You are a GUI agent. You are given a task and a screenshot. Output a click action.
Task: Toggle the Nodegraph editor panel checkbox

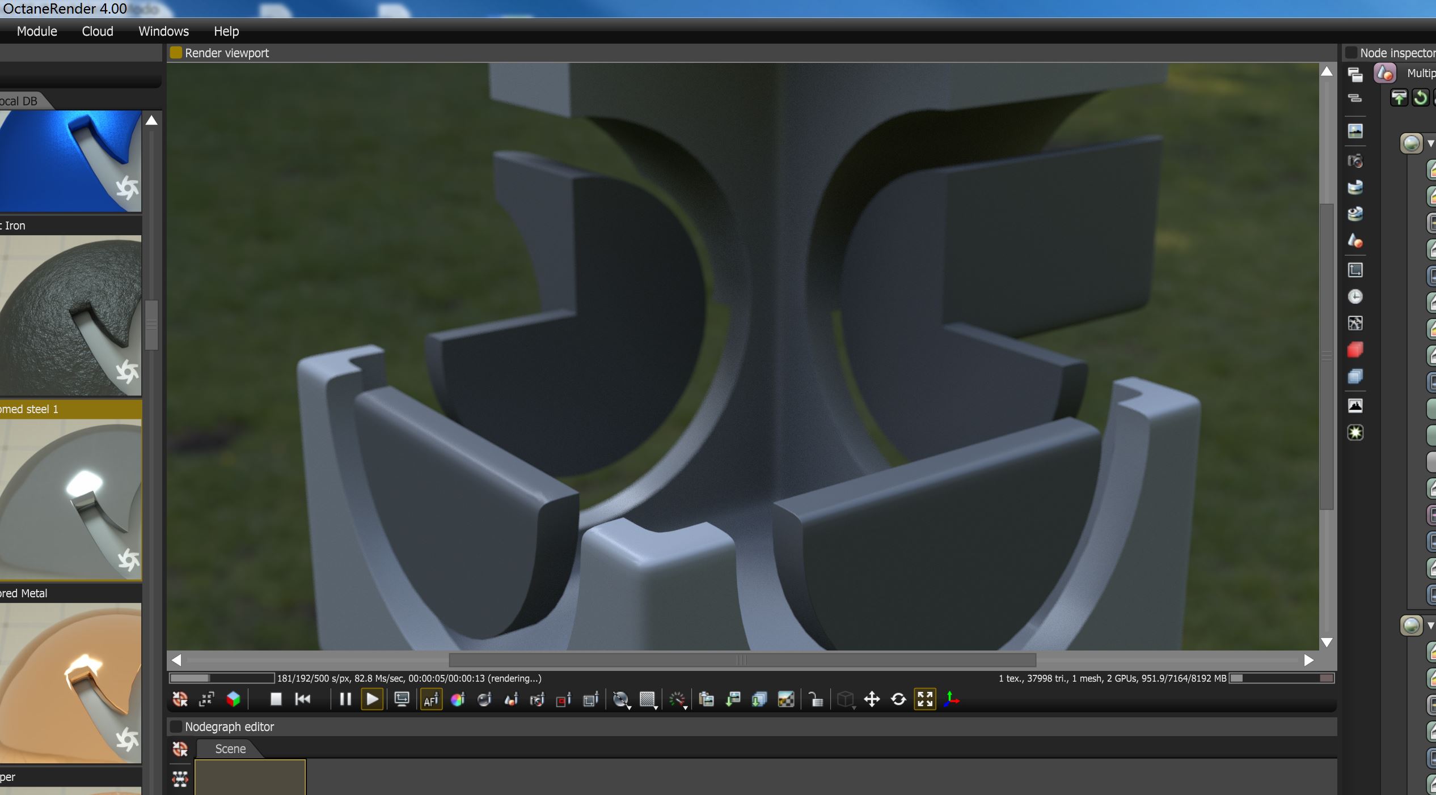coord(176,726)
